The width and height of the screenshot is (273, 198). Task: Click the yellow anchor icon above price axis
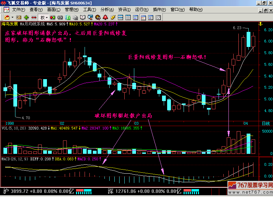tap(260, 24)
